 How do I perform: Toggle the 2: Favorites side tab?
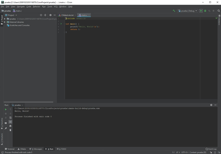[x=2, y=124]
